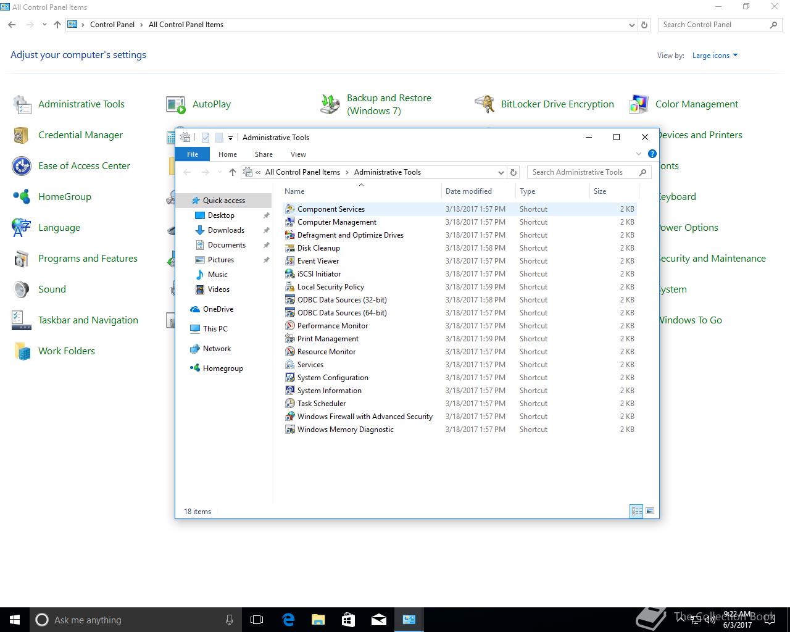
Task: Open BitLocker Drive Encryption icon
Action: click(x=485, y=104)
